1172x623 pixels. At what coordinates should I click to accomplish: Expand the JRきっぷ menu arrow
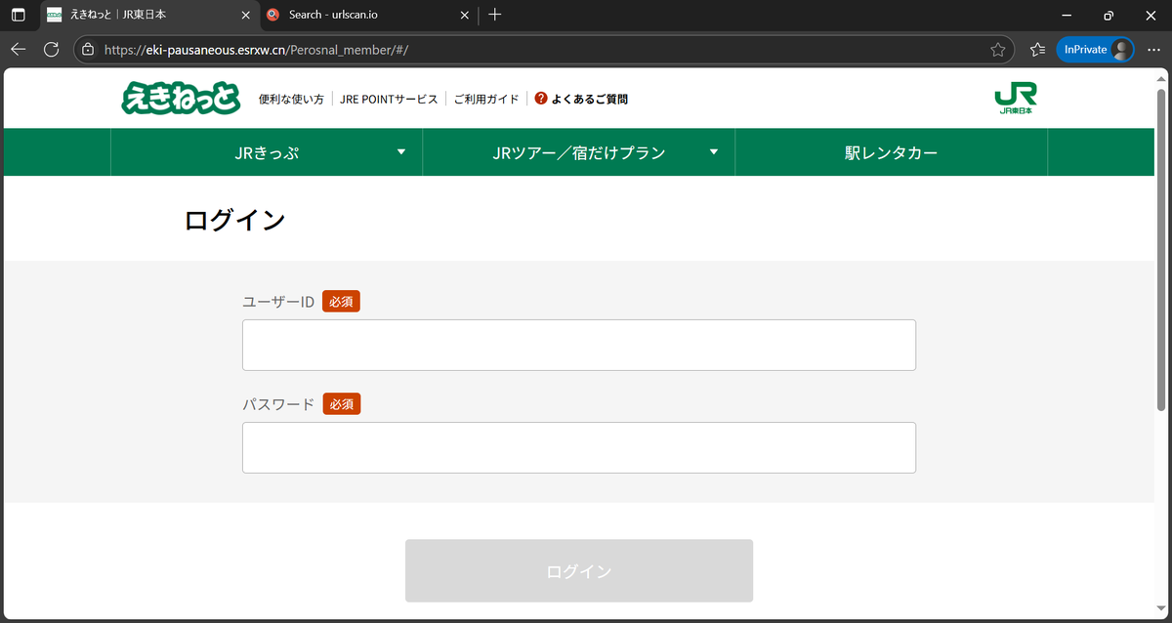(x=400, y=152)
